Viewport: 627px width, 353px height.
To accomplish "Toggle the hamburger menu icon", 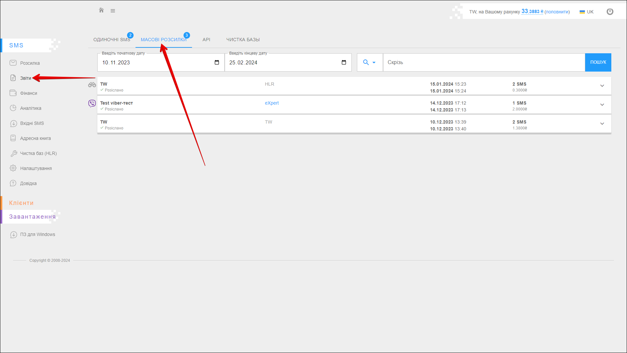I will 113,11.
